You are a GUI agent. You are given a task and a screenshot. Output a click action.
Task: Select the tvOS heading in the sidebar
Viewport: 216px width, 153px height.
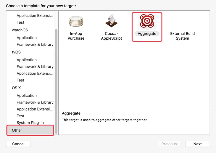[x=16, y=52]
